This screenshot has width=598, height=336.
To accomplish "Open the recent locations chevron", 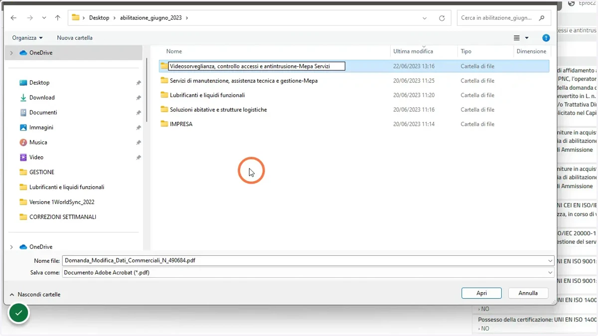I will (x=44, y=18).
